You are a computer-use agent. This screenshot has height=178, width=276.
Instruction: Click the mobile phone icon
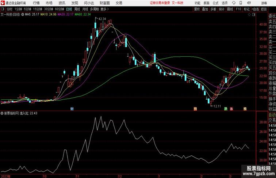[241, 3]
